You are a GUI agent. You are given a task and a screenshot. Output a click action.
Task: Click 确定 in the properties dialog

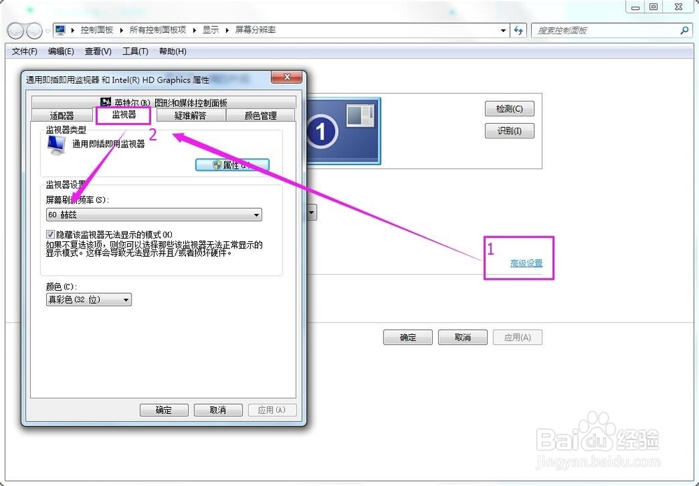pos(164,410)
